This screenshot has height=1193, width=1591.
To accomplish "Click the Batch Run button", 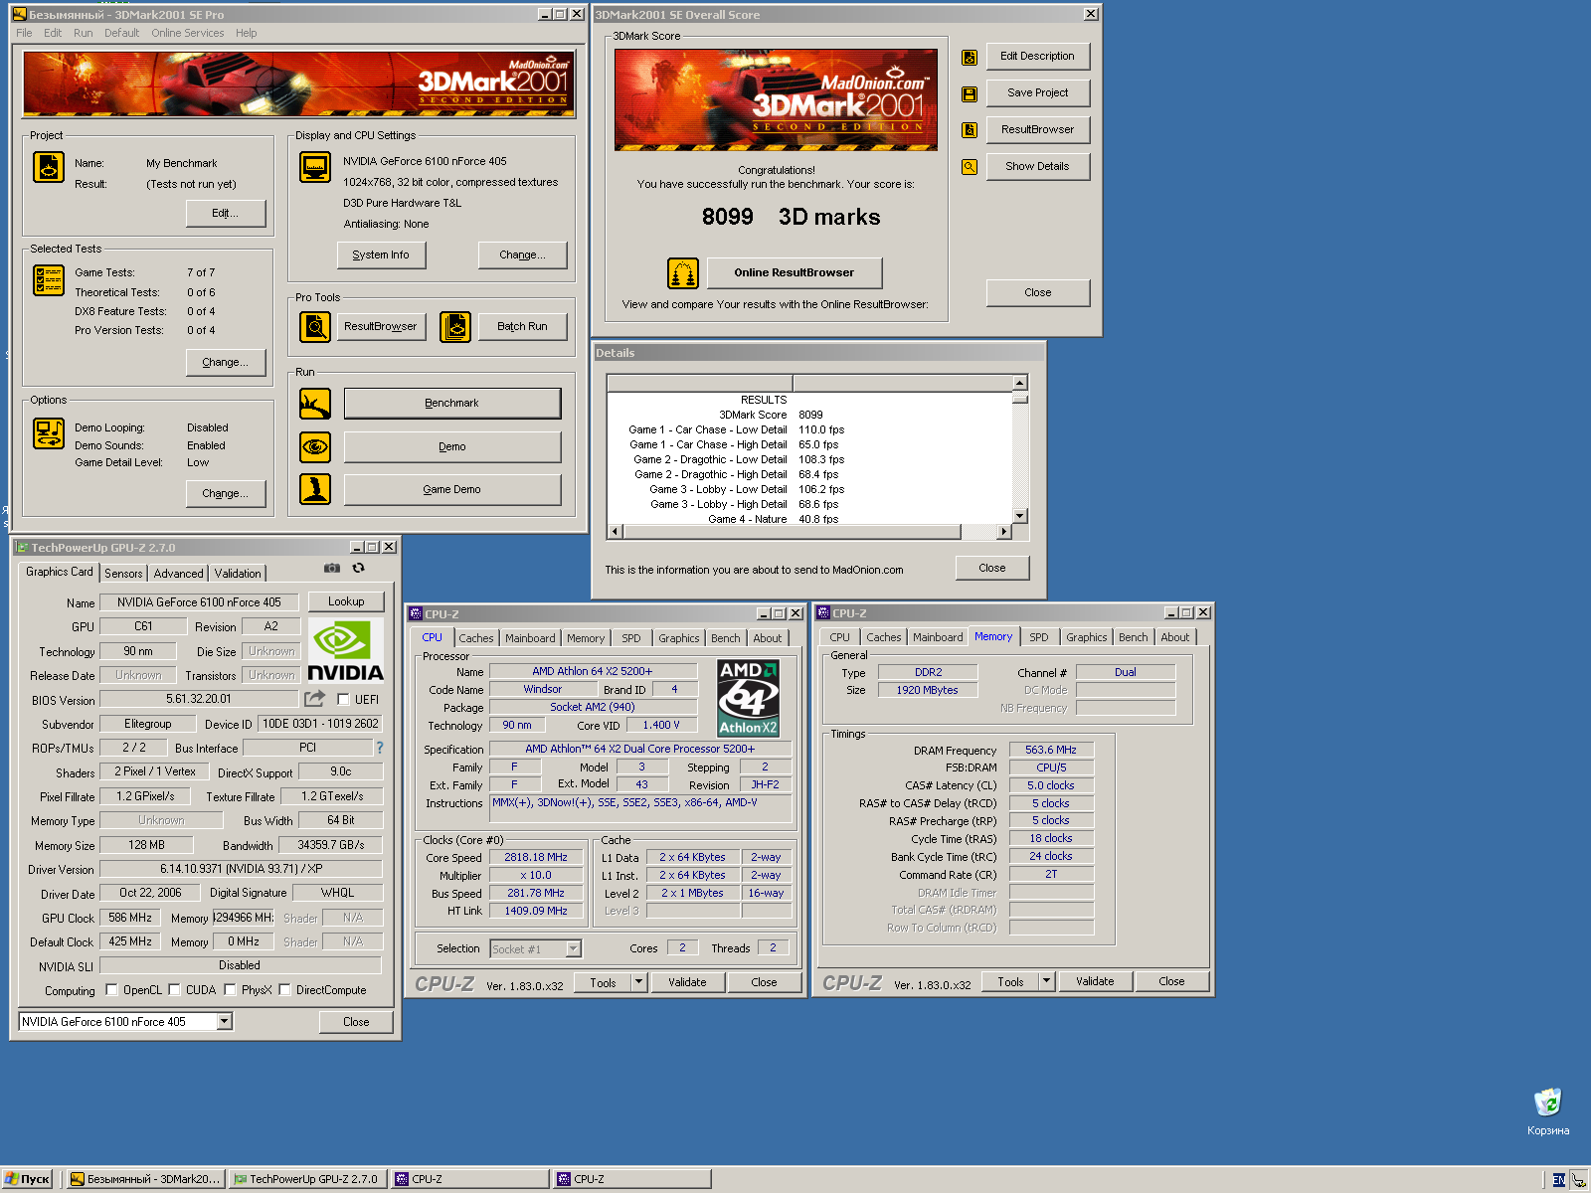I will point(522,326).
